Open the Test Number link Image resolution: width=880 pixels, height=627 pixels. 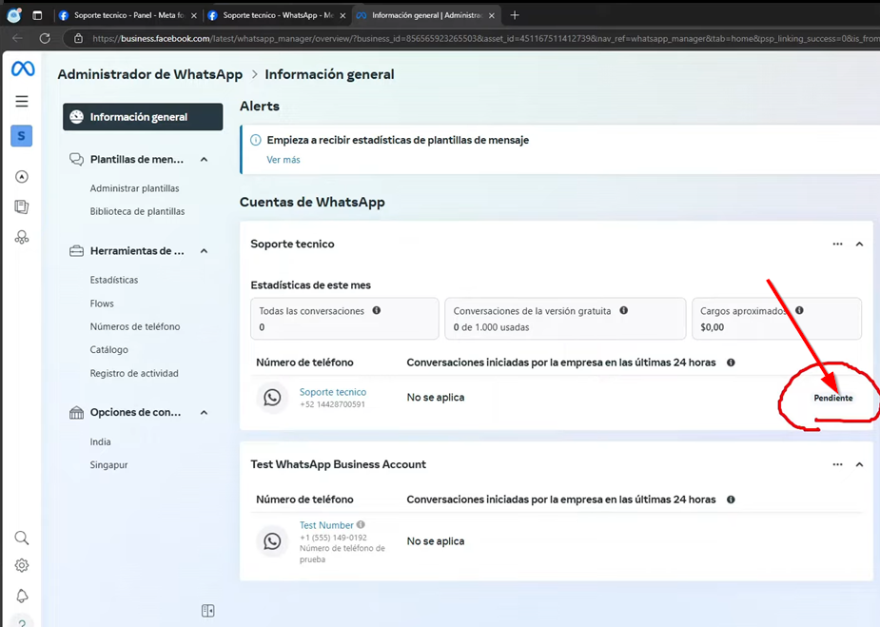326,525
